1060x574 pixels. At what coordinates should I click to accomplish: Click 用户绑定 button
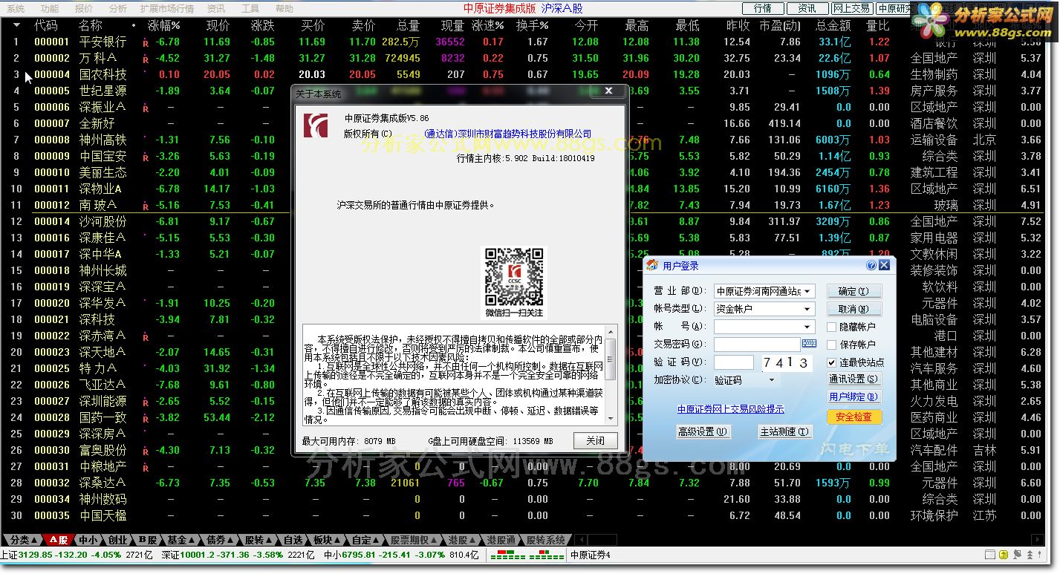(x=854, y=397)
